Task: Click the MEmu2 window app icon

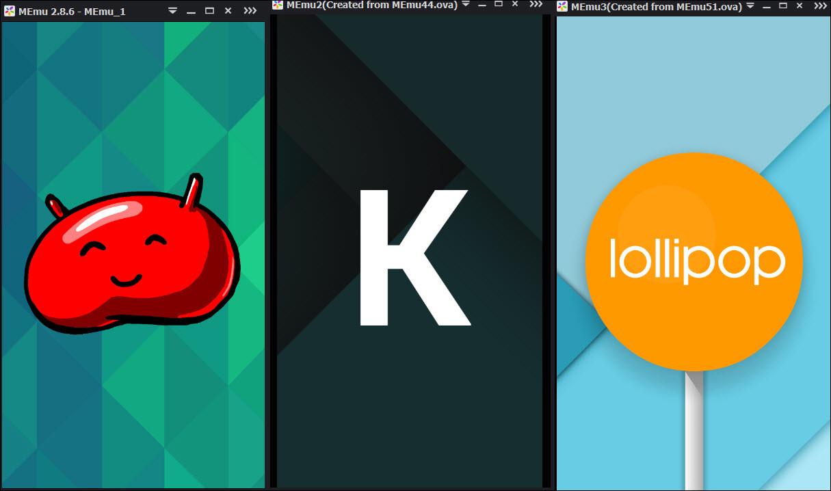Action: [278, 5]
